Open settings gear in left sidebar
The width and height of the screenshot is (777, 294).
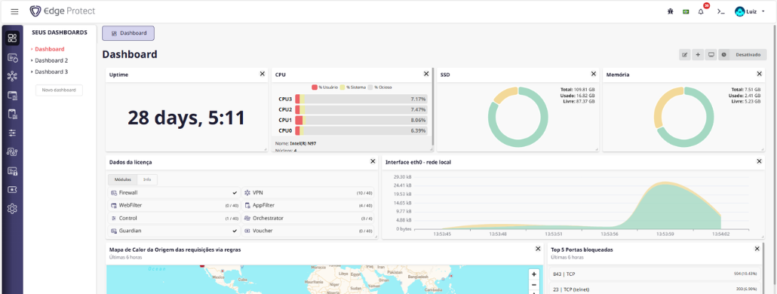(12, 209)
